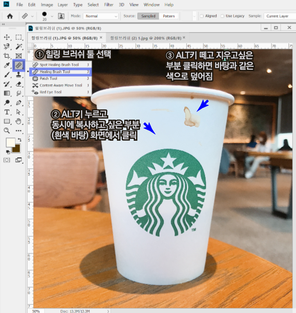Screen dimensions: 296x313
Task: Reset default foreground and background colors
Action: coord(7,152)
